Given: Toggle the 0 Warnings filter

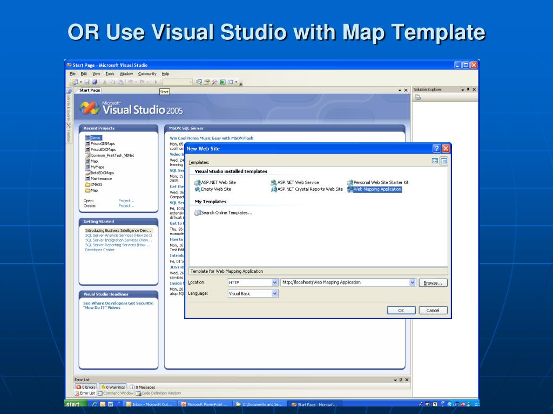Looking at the screenshot, I should (113, 387).
